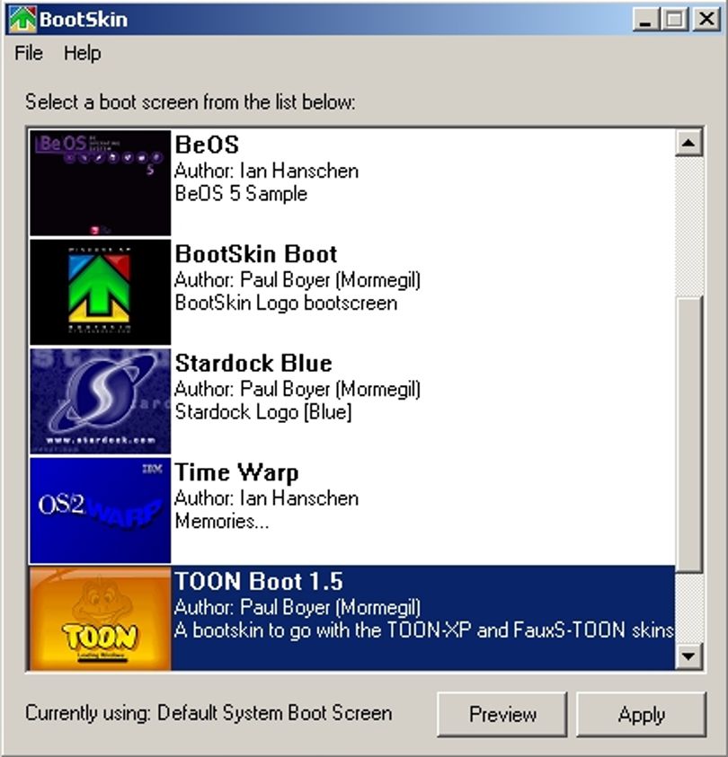Select the BeOS title text entry
The width and height of the screenshot is (728, 757).
(x=207, y=145)
